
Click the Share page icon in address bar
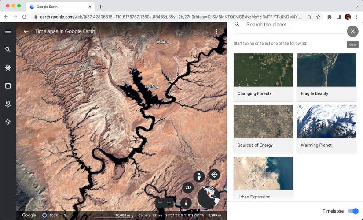[309, 17]
